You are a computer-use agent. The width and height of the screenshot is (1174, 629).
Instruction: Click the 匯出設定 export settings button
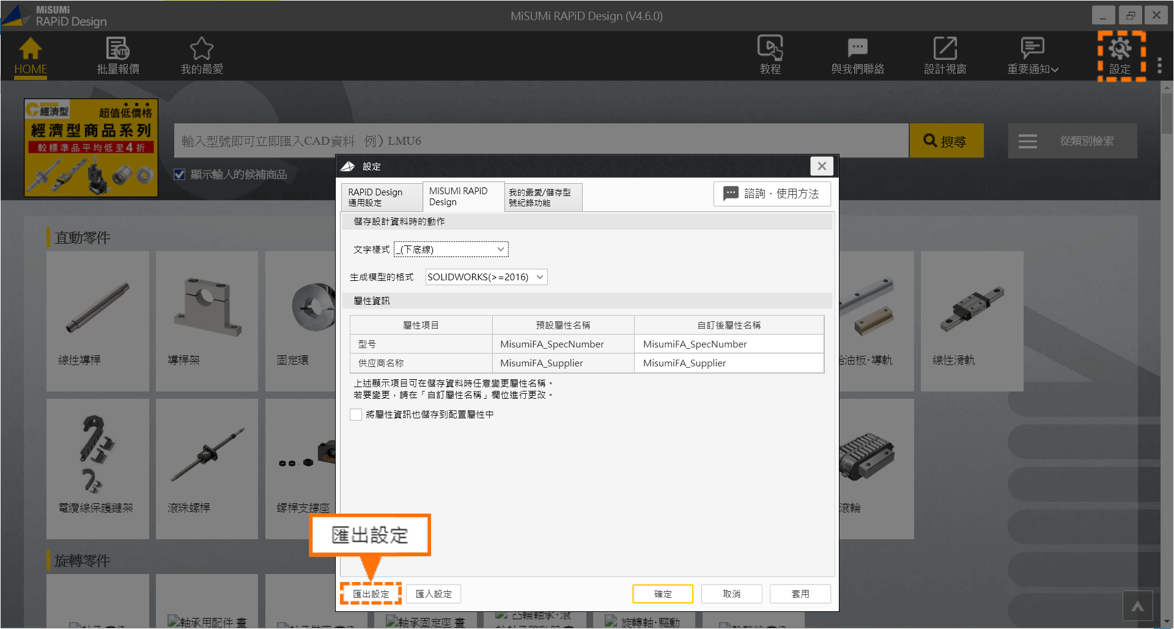click(371, 593)
